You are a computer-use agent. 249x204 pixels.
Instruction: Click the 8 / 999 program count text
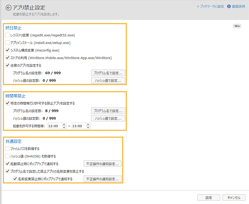pyautogui.click(x=52, y=111)
